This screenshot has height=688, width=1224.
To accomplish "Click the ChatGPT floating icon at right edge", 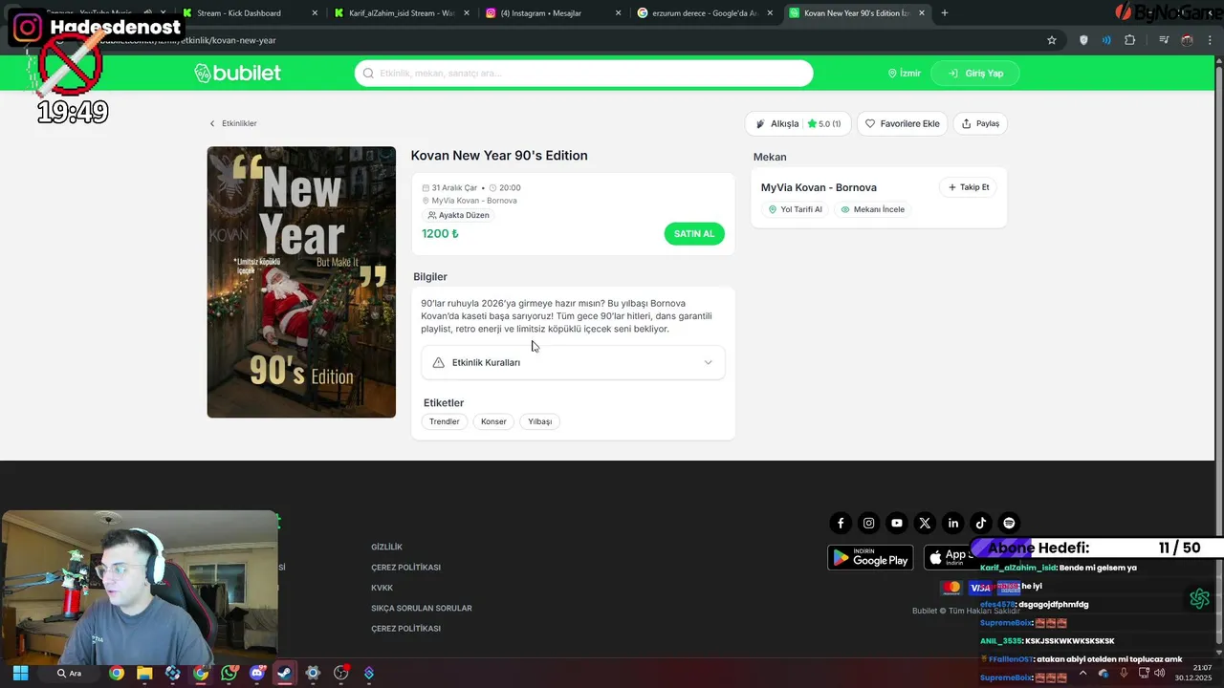I will [x=1200, y=598].
